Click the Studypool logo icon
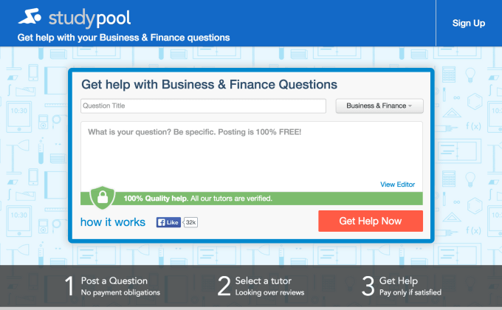502x310 pixels. pos(30,16)
